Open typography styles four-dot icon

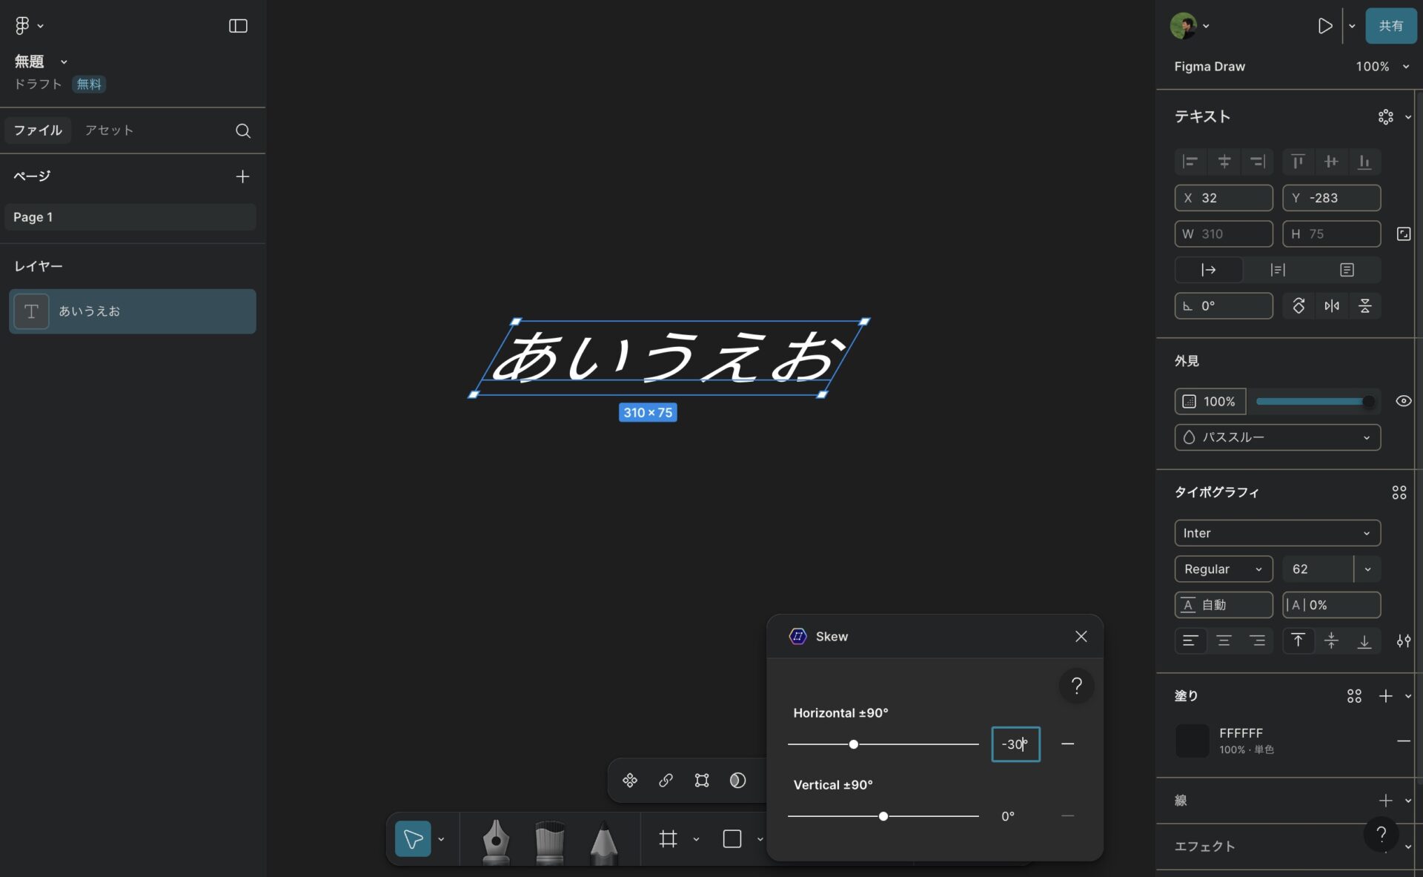[x=1399, y=492]
